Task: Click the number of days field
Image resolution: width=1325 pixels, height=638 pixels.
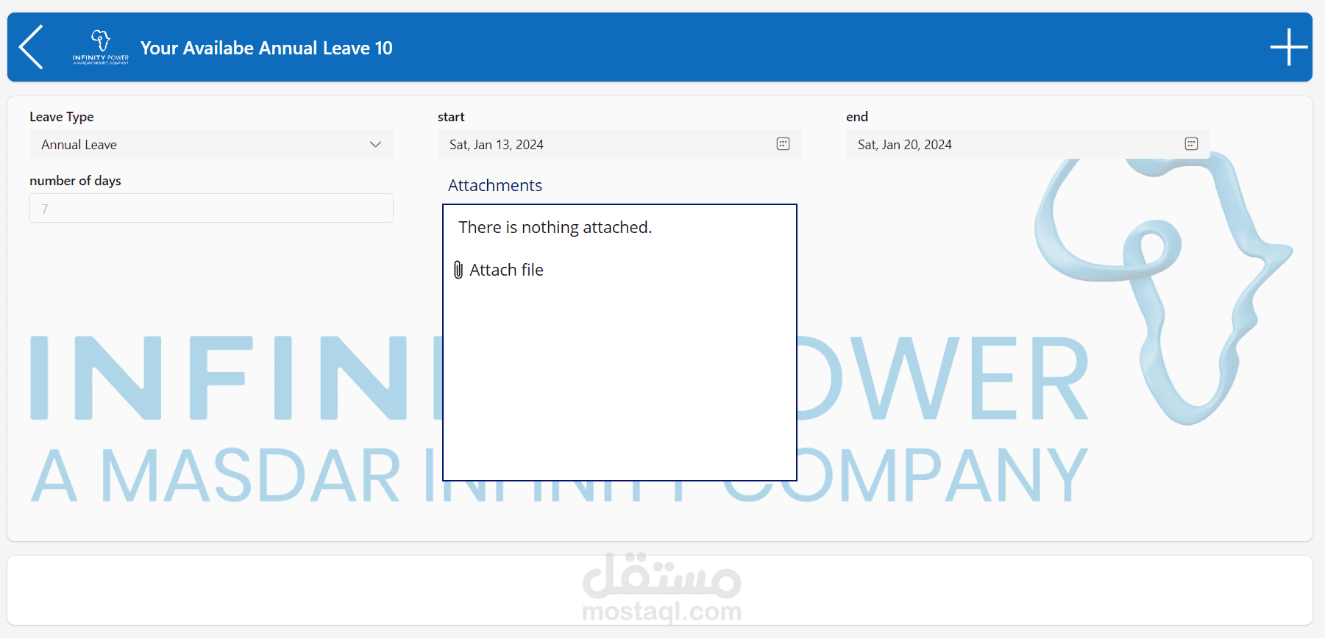Action: [x=211, y=208]
